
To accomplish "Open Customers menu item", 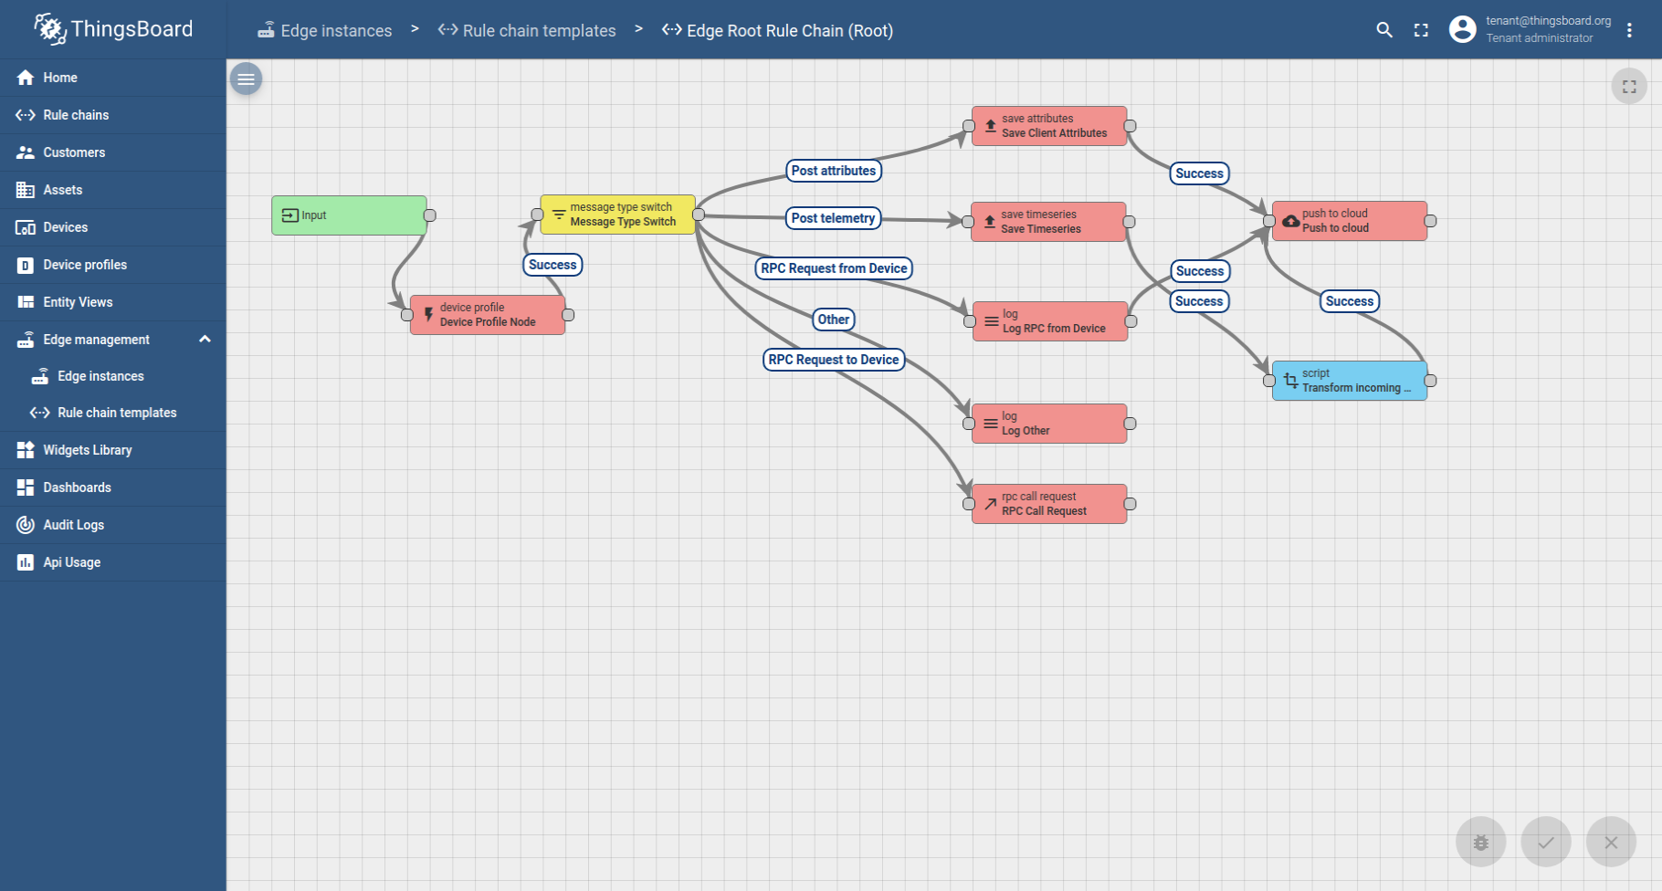I will coord(113,152).
